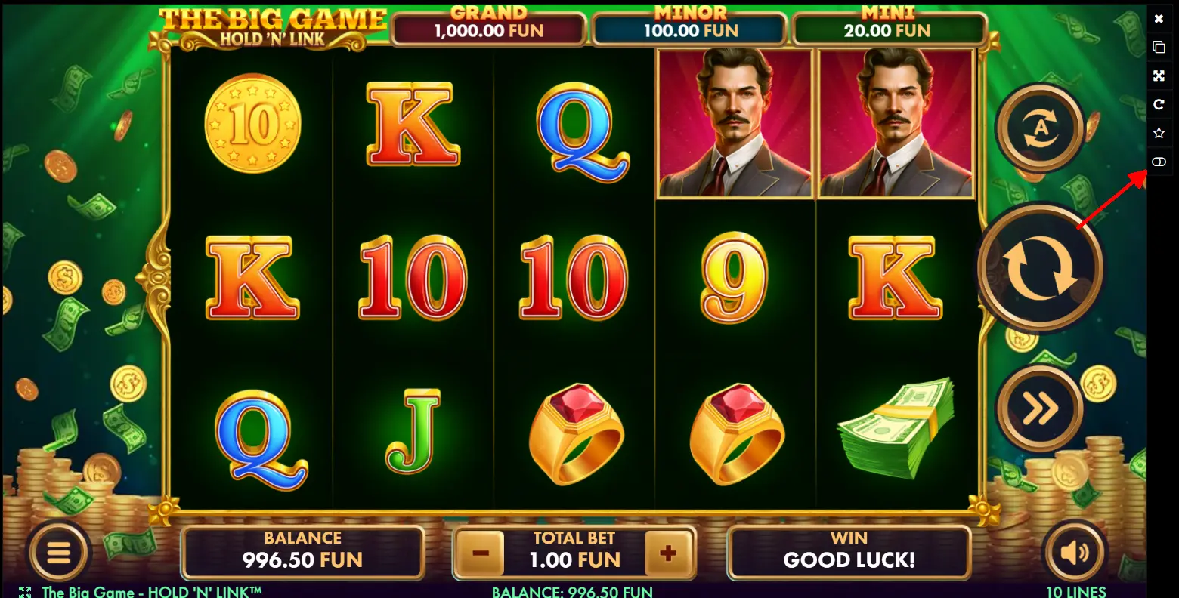Click the cash stack symbol on reels
1179x598 pixels.
(x=896, y=429)
